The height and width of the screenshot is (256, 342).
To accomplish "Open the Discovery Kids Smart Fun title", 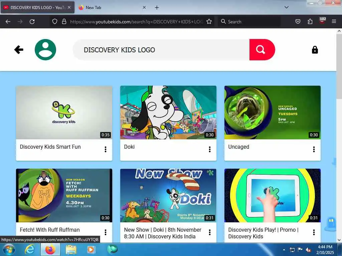I will tap(50, 147).
